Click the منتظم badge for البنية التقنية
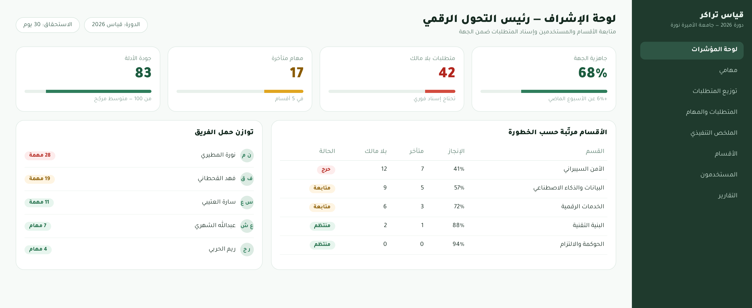752x308 pixels. click(322, 226)
